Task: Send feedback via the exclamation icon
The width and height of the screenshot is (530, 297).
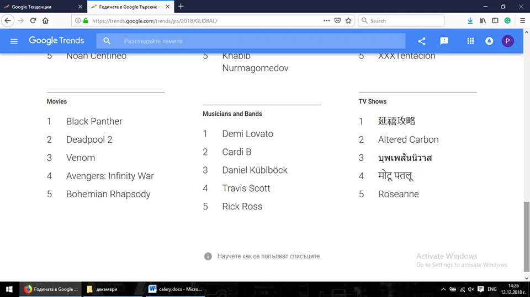Action: [444, 41]
